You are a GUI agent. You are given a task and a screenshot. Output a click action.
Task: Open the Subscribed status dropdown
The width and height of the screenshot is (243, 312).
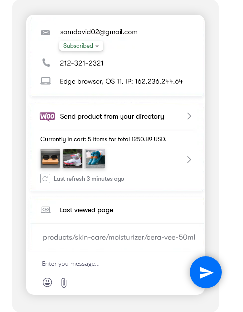(x=81, y=46)
